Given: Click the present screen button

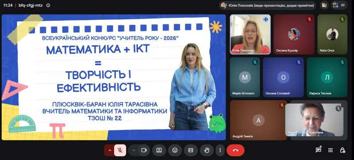Looking at the screenshot, I should pyautogui.click(x=159, y=150).
